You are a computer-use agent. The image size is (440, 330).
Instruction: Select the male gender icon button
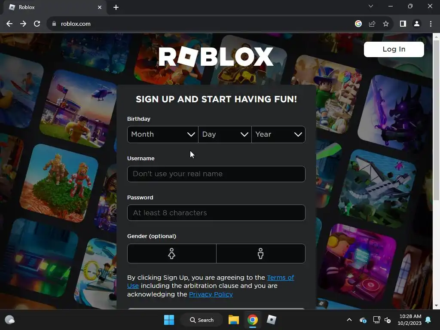point(261,254)
